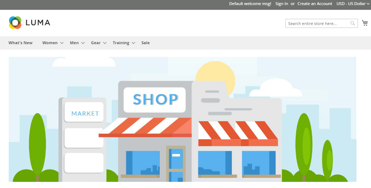Viewport: 371px width, 188px height.
Task: Visit the Sale page
Action: [145, 43]
